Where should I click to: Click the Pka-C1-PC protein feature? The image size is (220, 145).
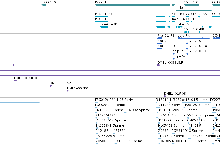pos(160,43)
